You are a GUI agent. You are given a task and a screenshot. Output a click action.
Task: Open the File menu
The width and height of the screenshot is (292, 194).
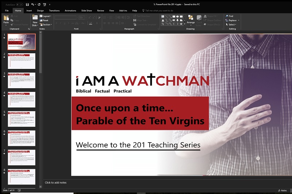click(x=7, y=11)
